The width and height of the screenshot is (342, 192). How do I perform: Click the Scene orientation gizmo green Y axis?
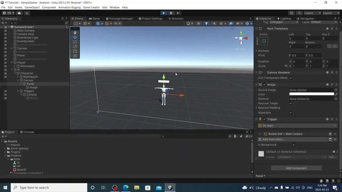click(x=241, y=33)
